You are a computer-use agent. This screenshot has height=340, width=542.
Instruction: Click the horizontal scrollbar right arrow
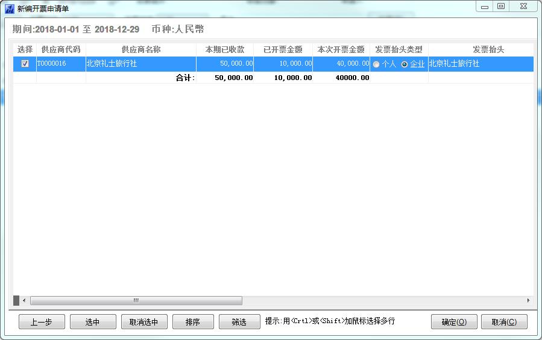click(x=529, y=300)
